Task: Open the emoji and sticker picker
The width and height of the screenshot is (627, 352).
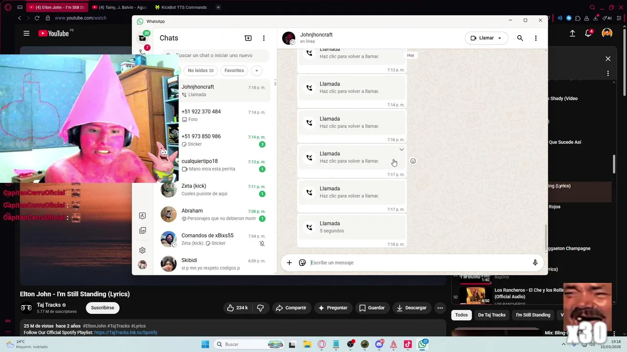Action: 302,263
